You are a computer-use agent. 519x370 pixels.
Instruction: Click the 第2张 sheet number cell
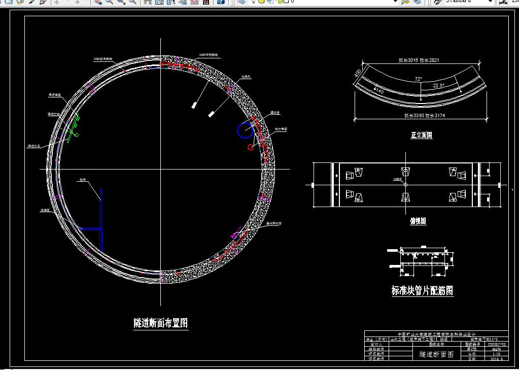tap(472, 349)
